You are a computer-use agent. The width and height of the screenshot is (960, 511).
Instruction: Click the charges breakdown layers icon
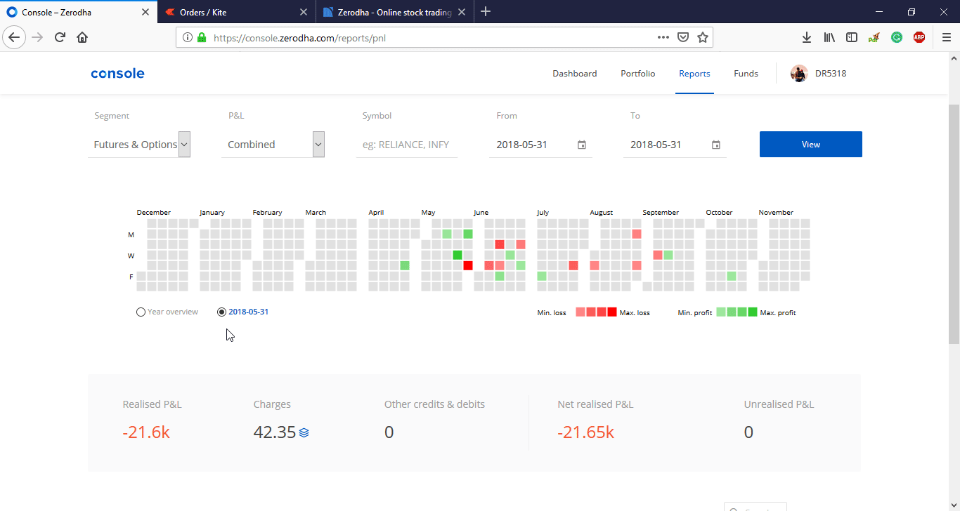pyautogui.click(x=304, y=432)
